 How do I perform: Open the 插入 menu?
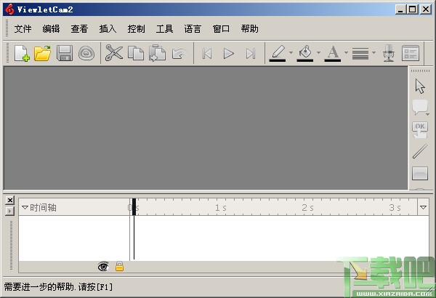108,28
